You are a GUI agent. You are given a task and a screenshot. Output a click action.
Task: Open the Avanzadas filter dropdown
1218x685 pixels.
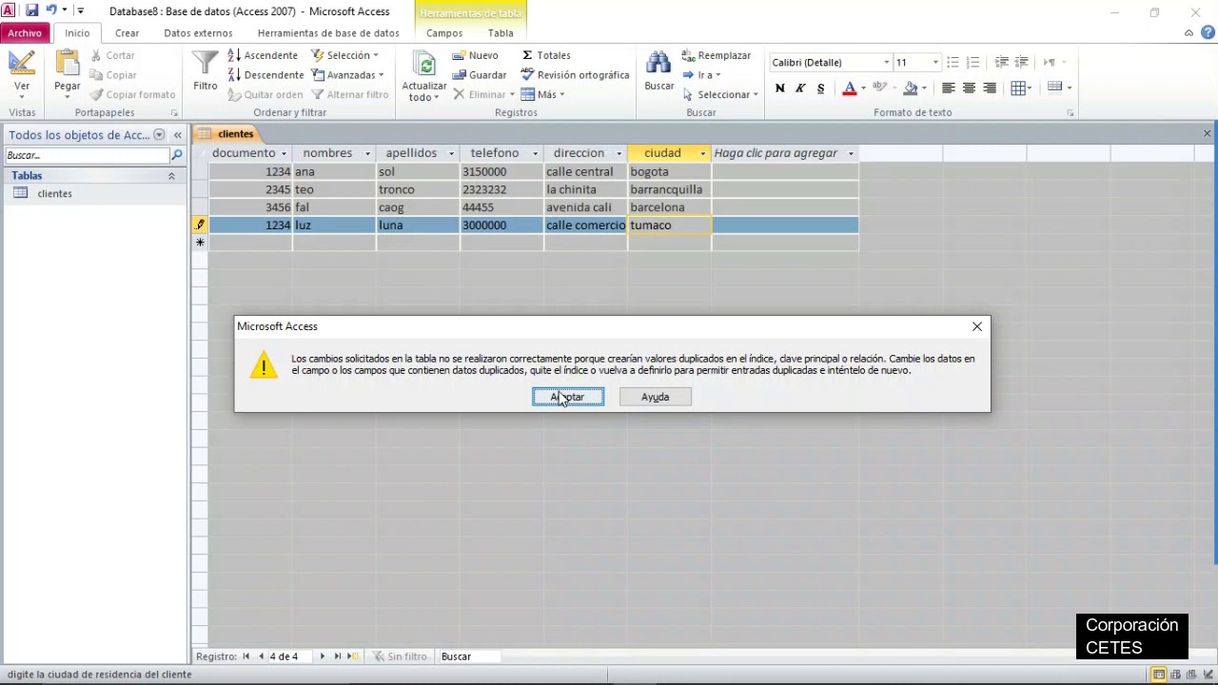pos(348,75)
